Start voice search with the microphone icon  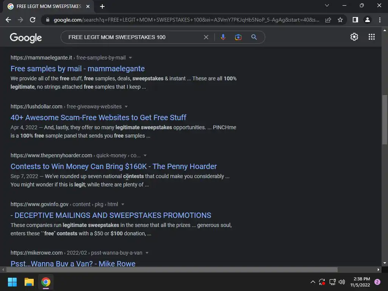(x=223, y=37)
